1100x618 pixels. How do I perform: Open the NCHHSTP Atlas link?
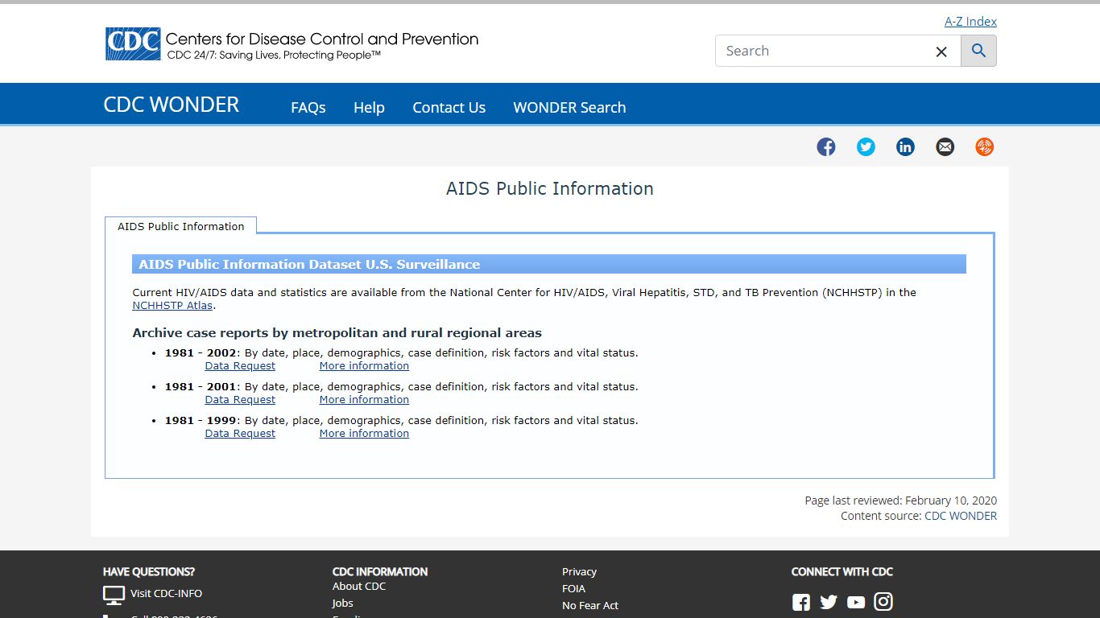pos(172,306)
